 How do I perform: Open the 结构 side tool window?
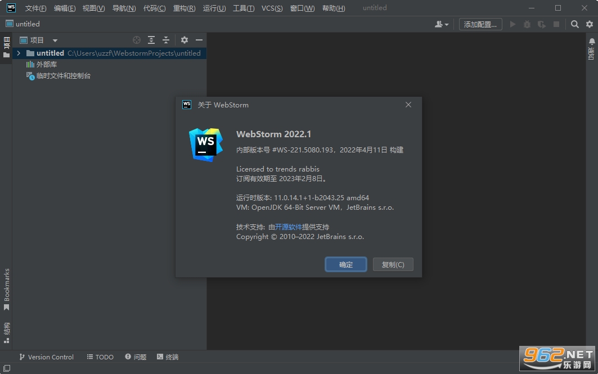[x=6, y=333]
